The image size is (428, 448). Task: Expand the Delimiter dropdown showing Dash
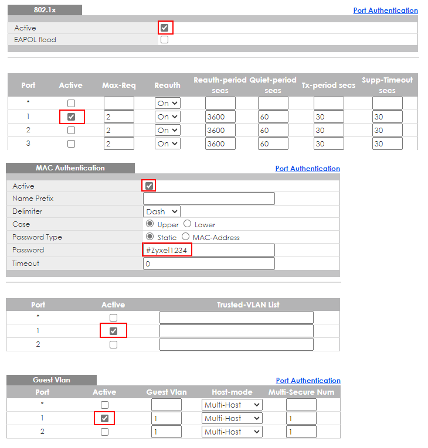pos(162,211)
